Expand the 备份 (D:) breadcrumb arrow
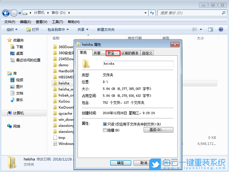The width and height of the screenshot is (229, 172). (x=69, y=13)
